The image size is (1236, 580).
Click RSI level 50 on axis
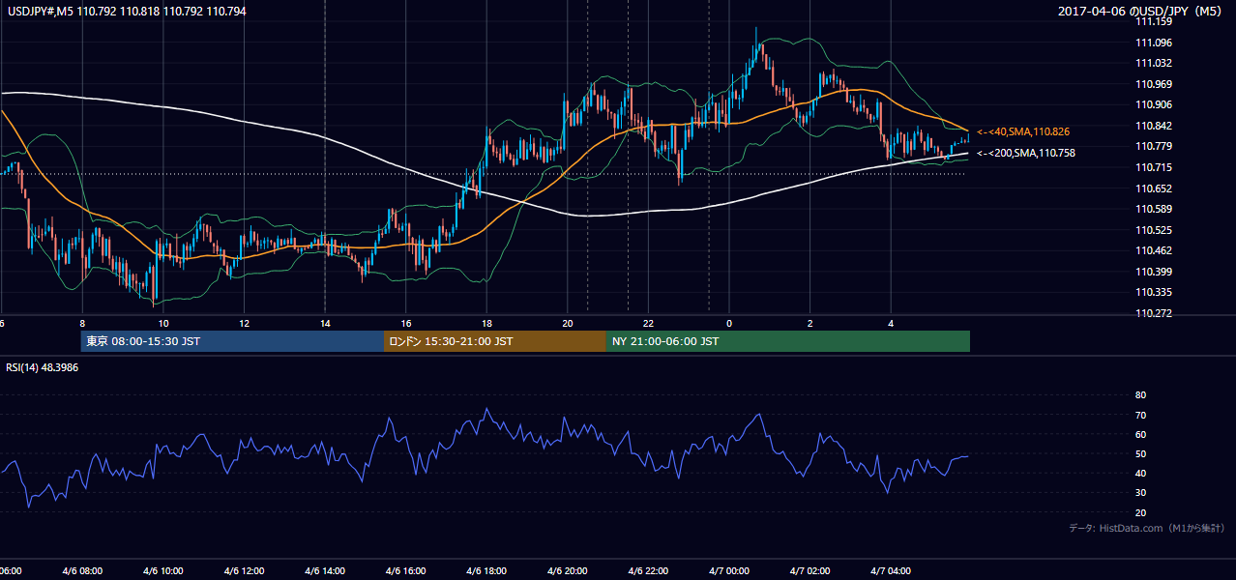[x=1140, y=453]
